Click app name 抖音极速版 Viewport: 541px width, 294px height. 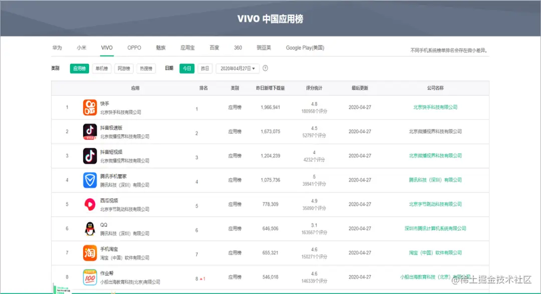(111, 128)
